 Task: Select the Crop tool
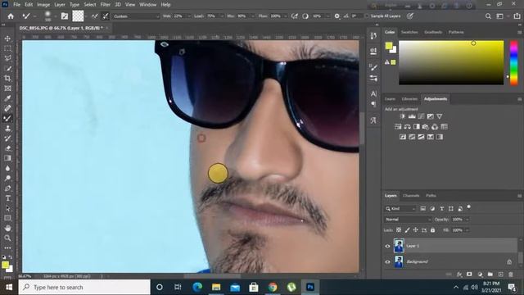tap(7, 79)
